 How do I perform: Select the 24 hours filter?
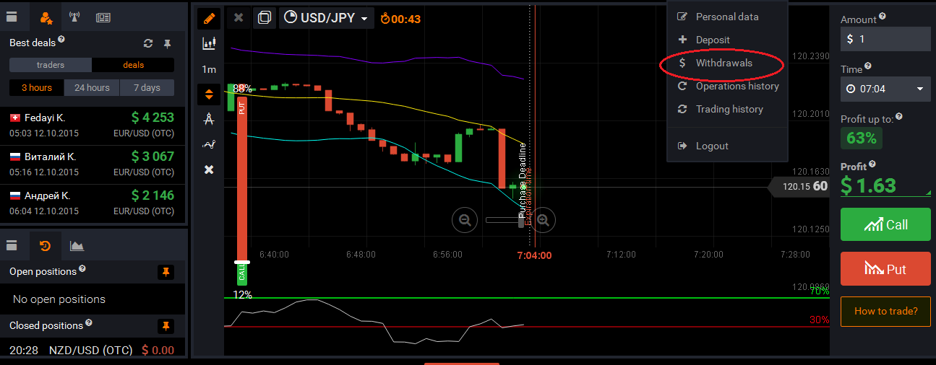click(93, 88)
